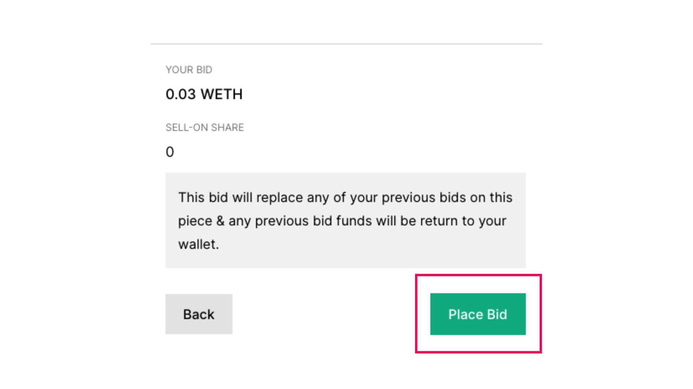Click the word "replace" in the notice
The image size is (693, 389).
280,198
